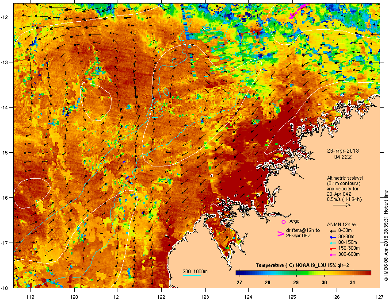Viewport: 389px width, 301px height.
Task: Click the '27' tick label on the colour bar
Action: 239,282
